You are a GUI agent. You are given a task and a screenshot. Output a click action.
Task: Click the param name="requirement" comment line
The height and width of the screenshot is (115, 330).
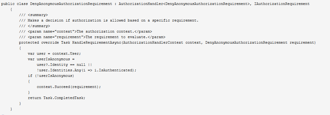click(92, 37)
